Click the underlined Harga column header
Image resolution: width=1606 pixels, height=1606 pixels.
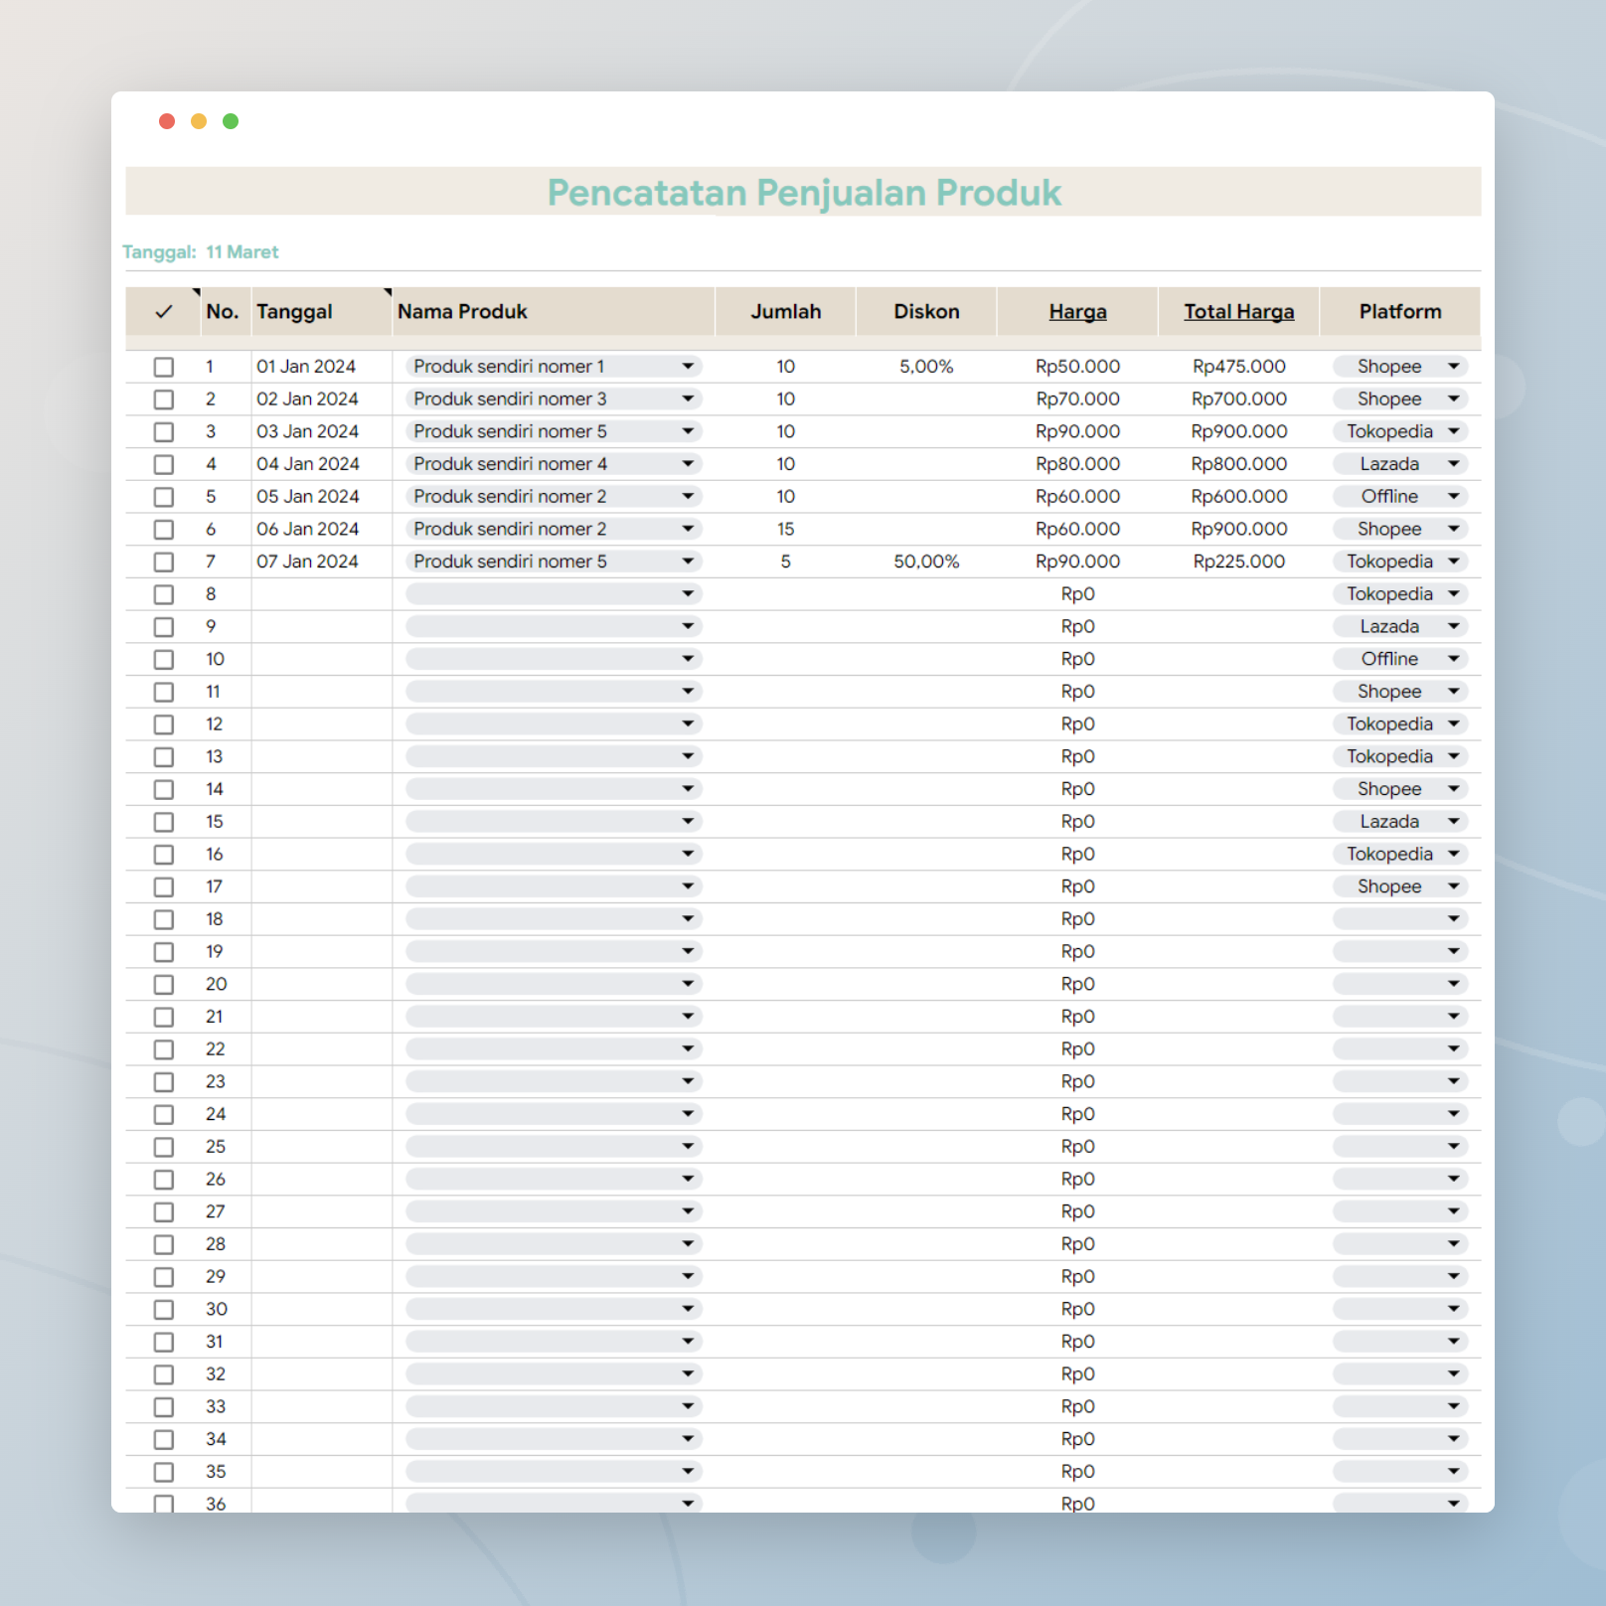(1077, 312)
